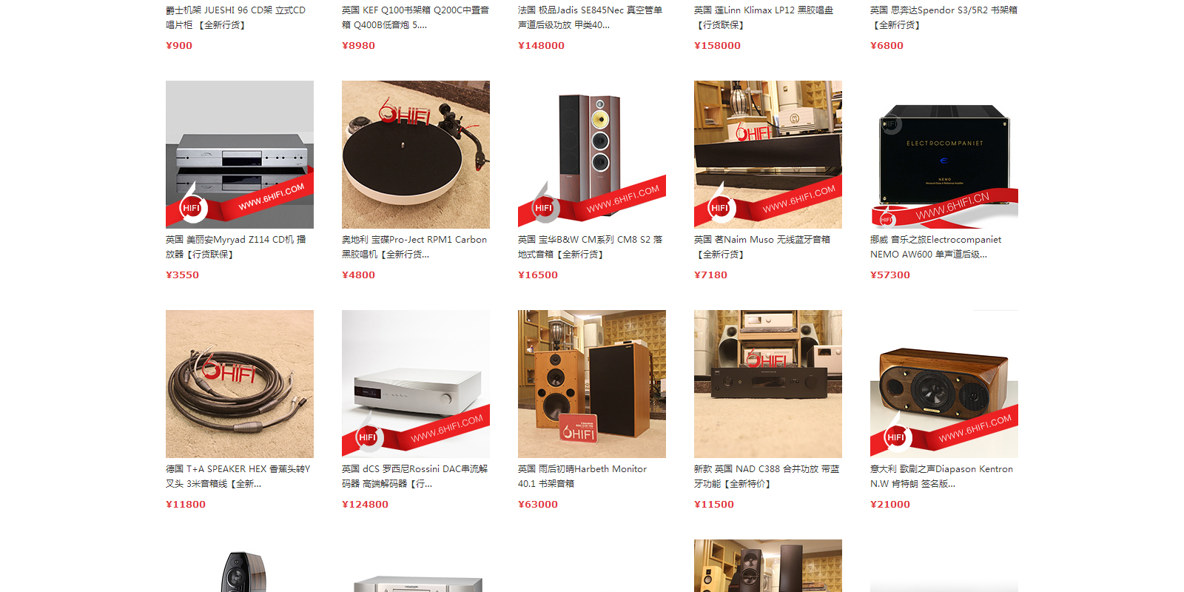Follow the KEF Q100 bookshelf speaker link
Screen dimensions: 1184x592
point(415,18)
